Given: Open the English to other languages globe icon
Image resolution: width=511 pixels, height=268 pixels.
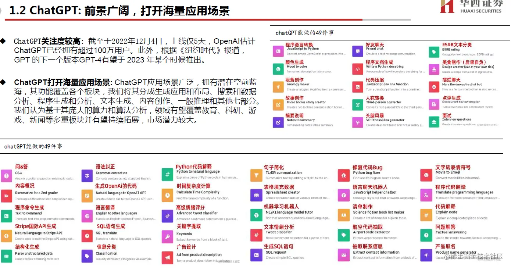Looking at the screenshot, I should [87, 216].
